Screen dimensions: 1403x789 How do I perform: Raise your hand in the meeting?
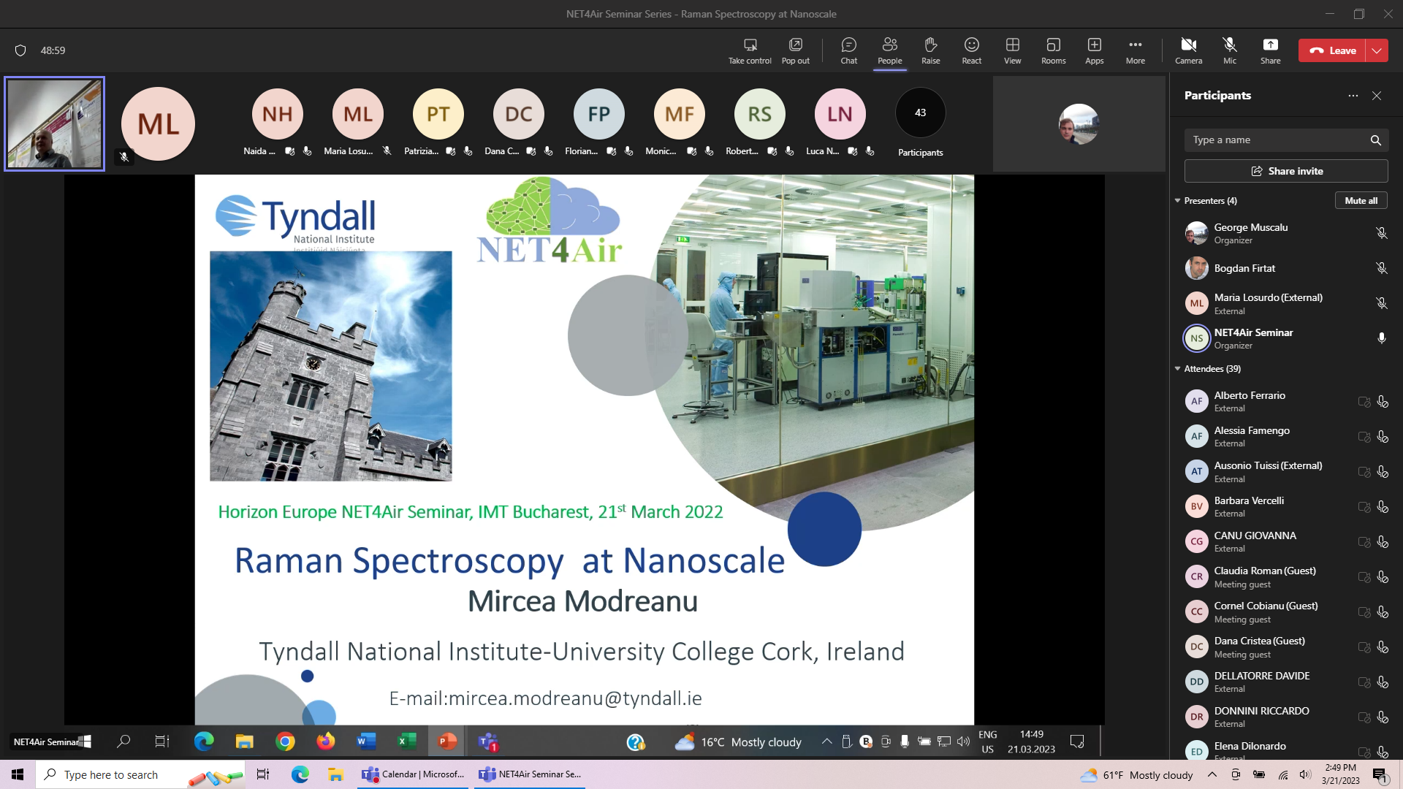[930, 50]
